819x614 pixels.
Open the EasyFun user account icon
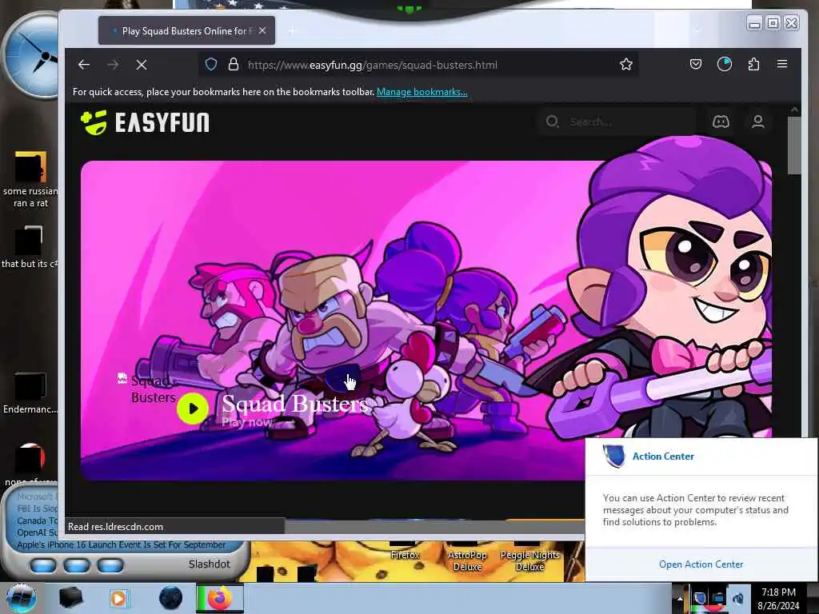758,122
